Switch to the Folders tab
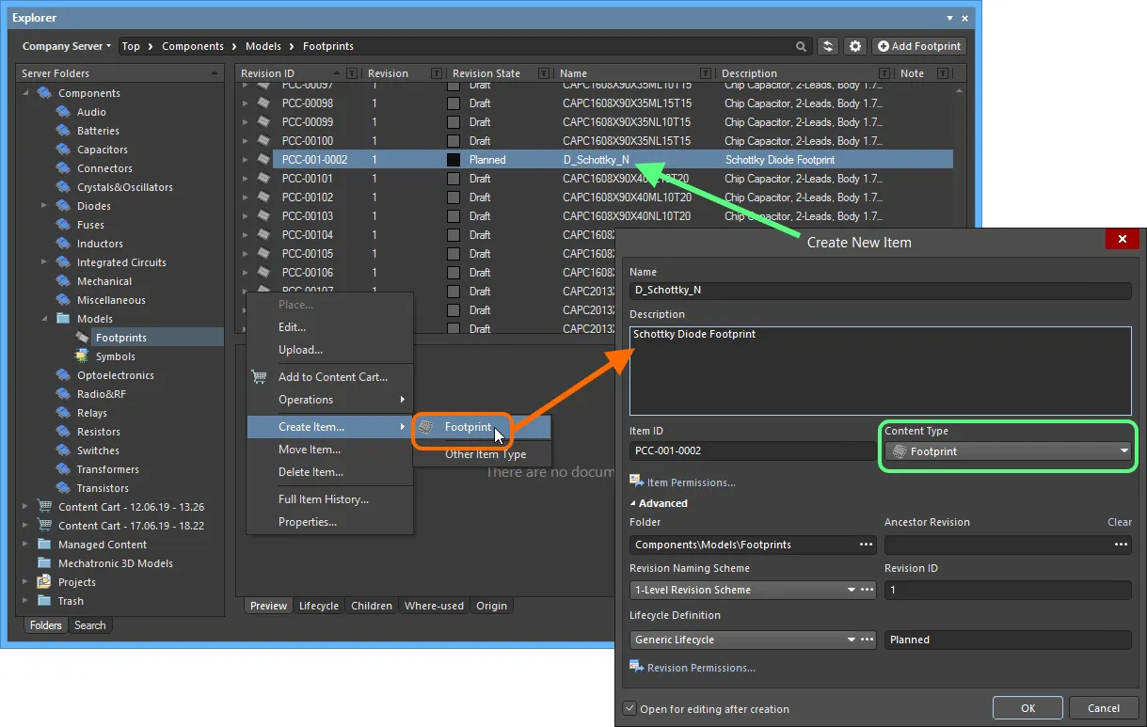The height and width of the screenshot is (727, 1147). click(x=45, y=625)
